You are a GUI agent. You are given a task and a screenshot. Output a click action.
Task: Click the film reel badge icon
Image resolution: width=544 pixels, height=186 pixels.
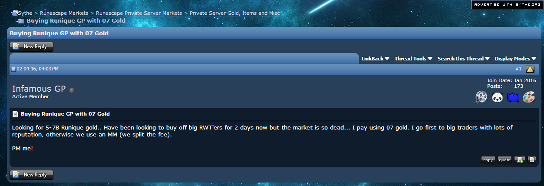[x=481, y=97]
